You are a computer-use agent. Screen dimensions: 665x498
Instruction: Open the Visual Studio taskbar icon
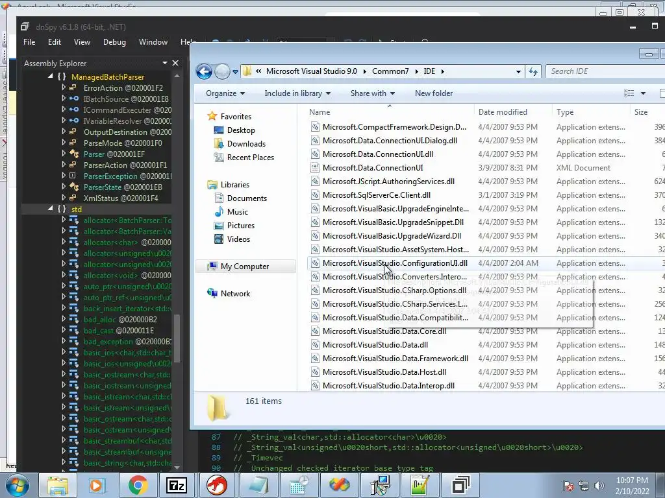pyautogui.click(x=339, y=485)
